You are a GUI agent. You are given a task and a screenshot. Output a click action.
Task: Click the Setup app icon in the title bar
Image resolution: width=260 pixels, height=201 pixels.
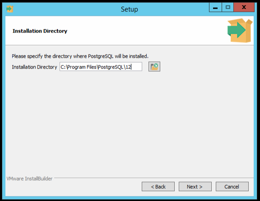pyautogui.click(x=9, y=9)
